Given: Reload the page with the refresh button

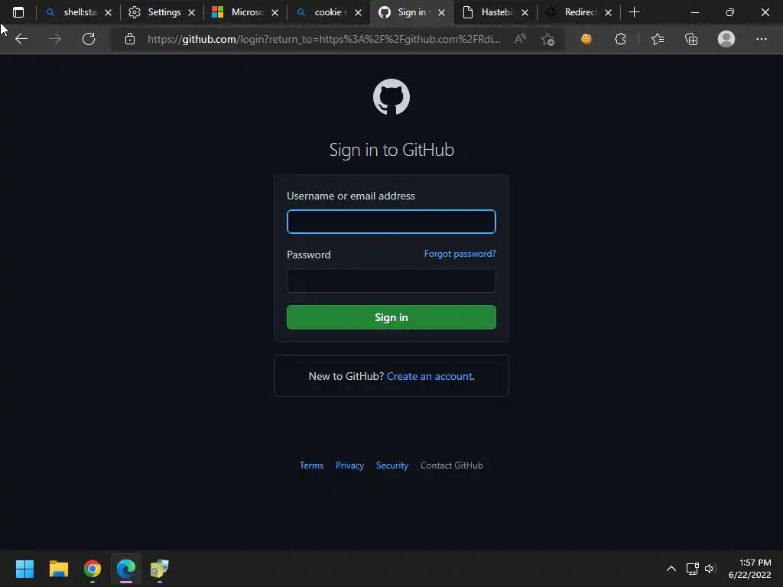Looking at the screenshot, I should click(x=89, y=39).
